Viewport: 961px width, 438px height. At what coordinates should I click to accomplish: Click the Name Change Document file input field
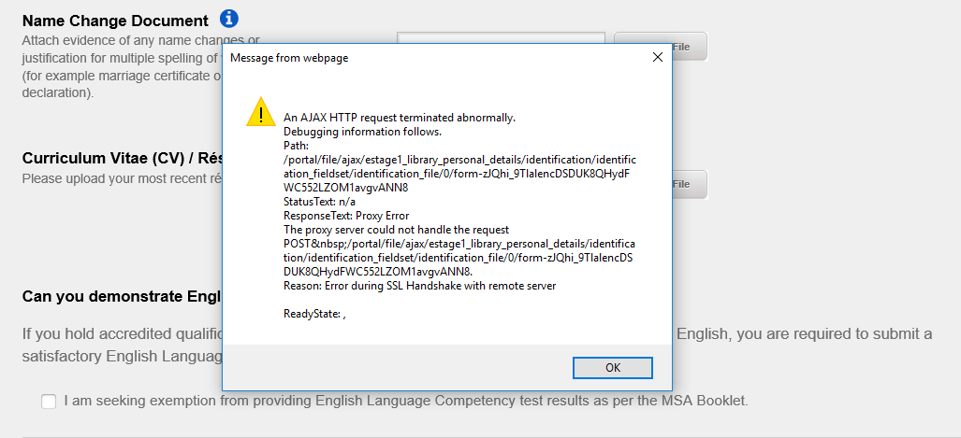pos(501,37)
